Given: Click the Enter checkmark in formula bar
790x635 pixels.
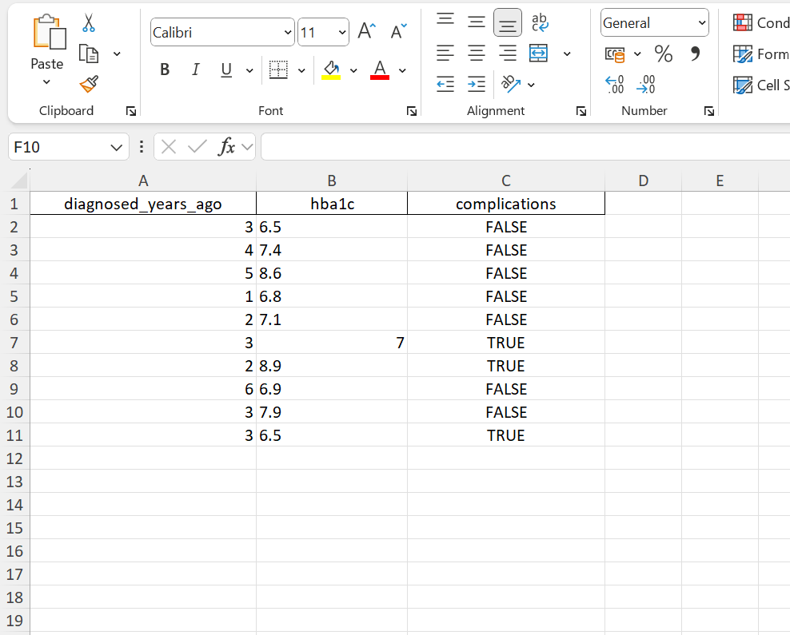Looking at the screenshot, I should [197, 147].
